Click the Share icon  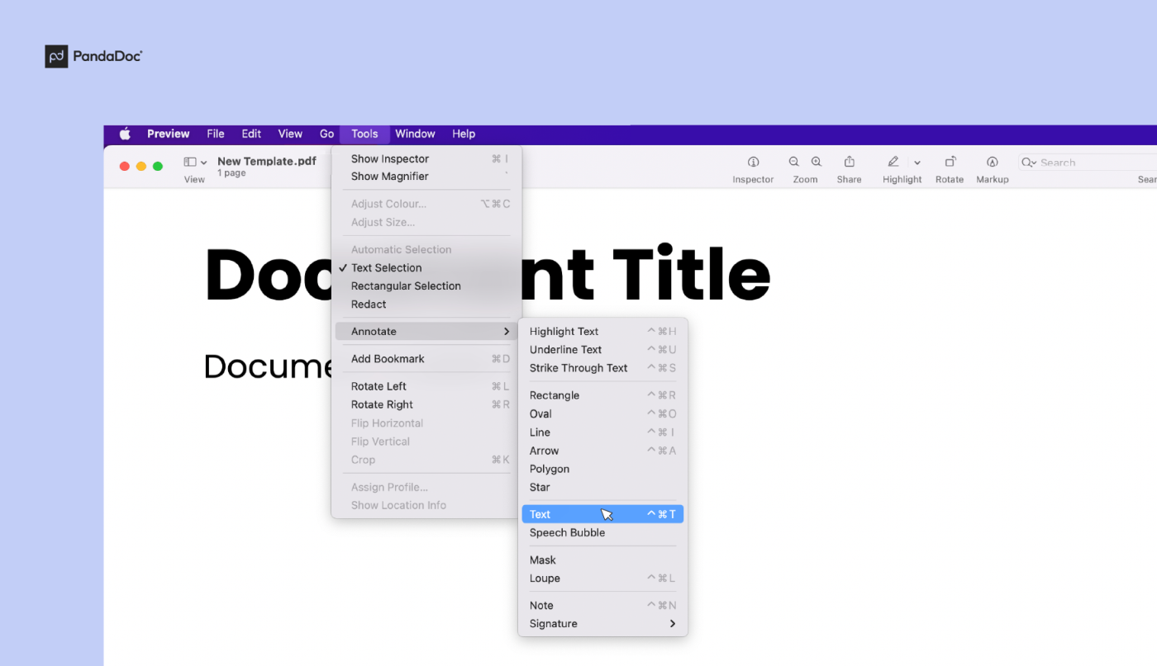tap(849, 163)
